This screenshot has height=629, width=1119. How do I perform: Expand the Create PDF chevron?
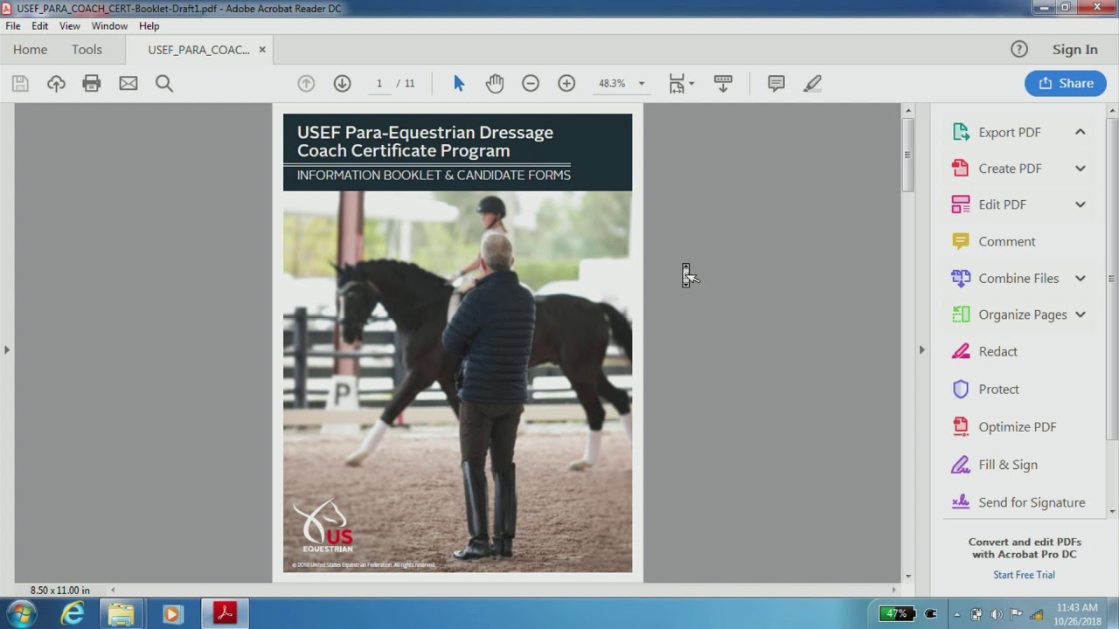1081,169
